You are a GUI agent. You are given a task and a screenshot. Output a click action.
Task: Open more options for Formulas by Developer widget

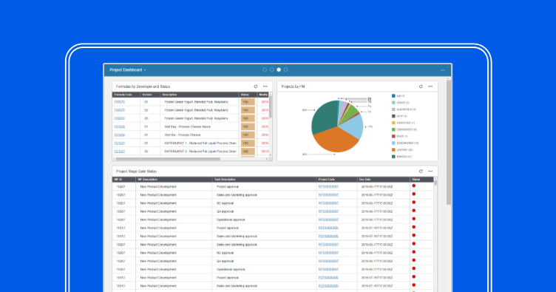click(265, 86)
